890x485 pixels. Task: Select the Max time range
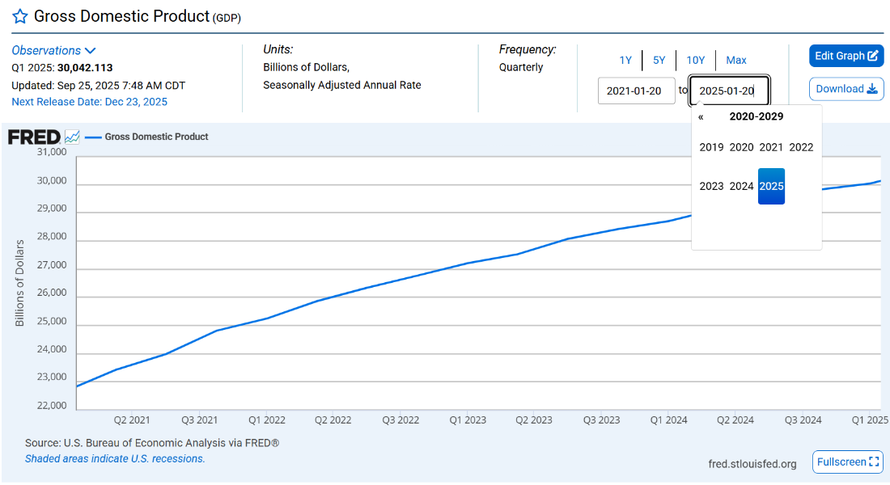point(736,60)
